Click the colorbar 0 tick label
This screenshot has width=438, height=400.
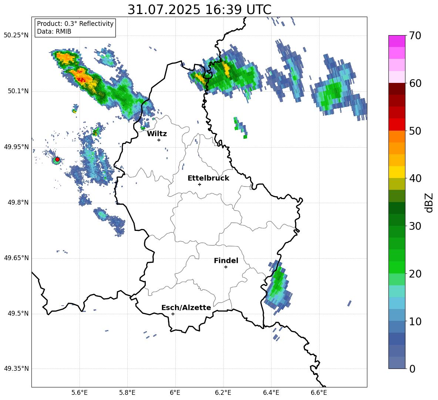point(412,369)
